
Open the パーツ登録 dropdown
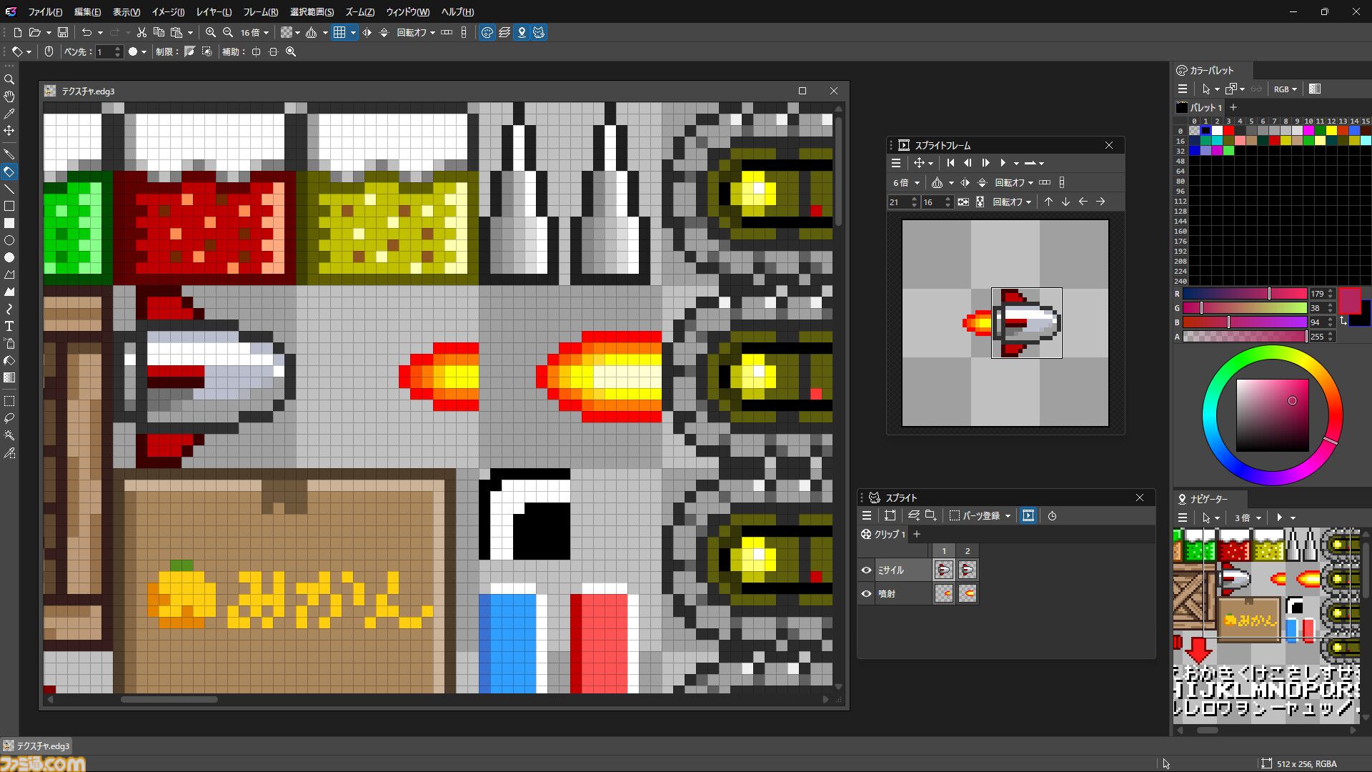click(980, 515)
